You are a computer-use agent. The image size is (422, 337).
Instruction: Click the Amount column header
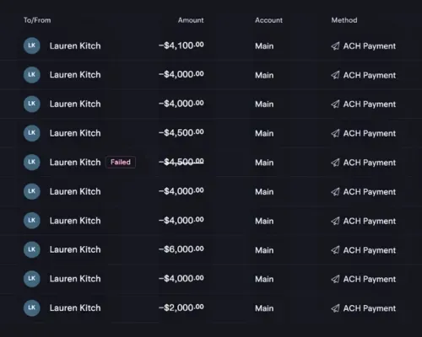[x=191, y=20]
